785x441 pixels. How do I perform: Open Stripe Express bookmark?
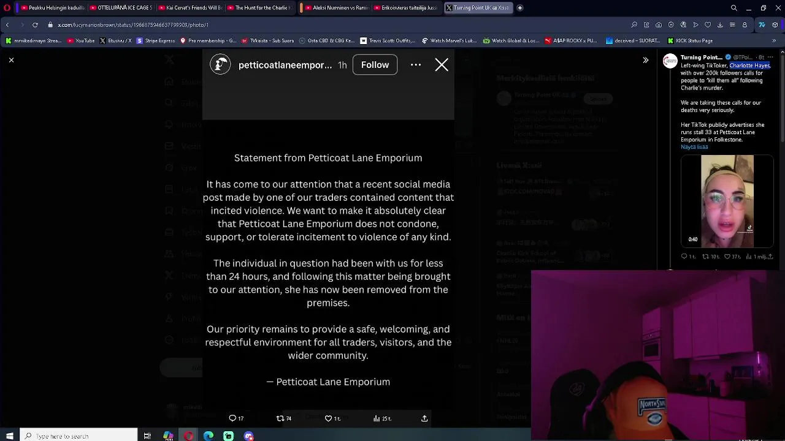156,41
